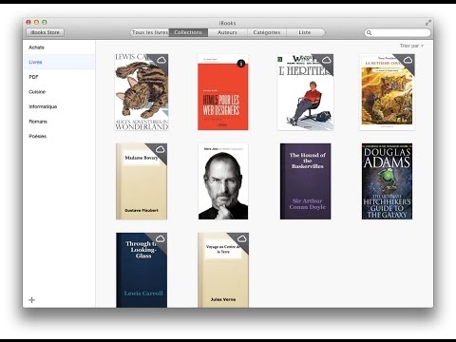Open the Romans collection
The image size is (456, 342).
click(59, 122)
